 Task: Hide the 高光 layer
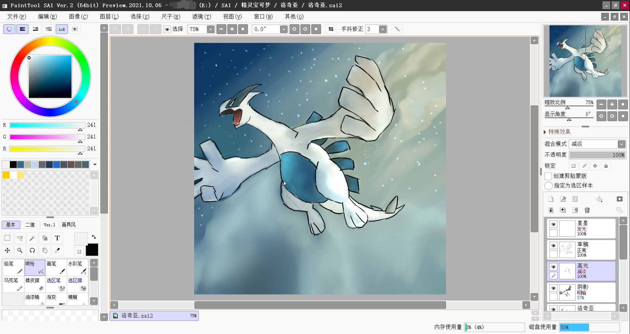point(554,267)
